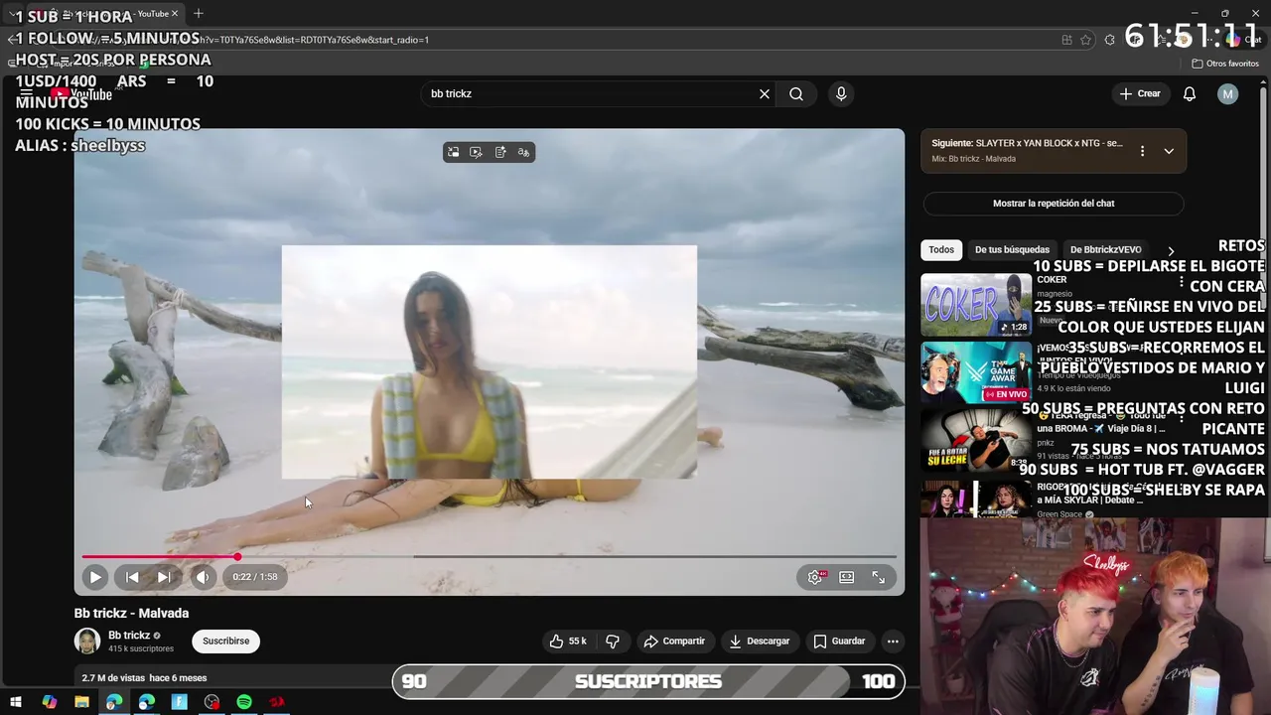Open Copilot Chat button in Edge
Viewport: 1271px width, 715px height.
[1245, 40]
